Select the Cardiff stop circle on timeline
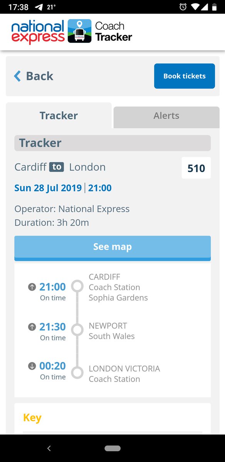Image resolution: width=225 pixels, height=462 pixels. coord(77,286)
